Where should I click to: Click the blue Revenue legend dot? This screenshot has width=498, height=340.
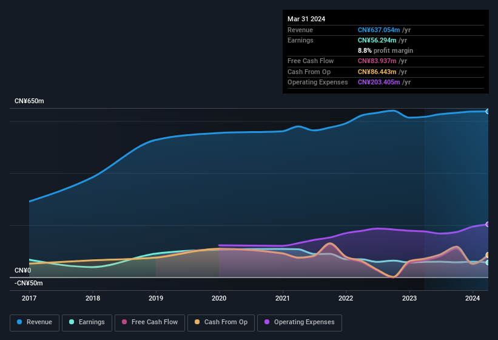tap(19, 322)
